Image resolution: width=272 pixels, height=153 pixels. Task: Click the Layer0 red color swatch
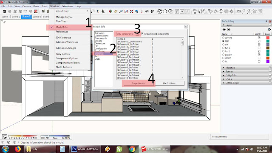click(268, 38)
